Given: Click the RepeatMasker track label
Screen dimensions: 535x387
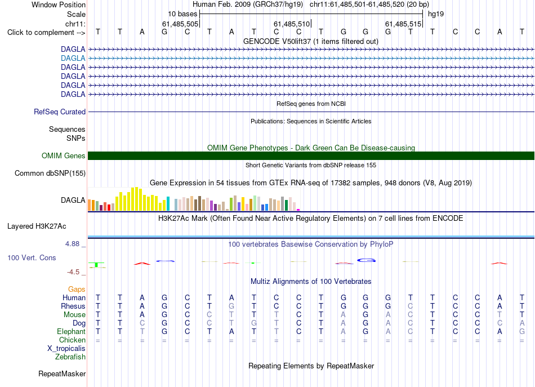Looking at the screenshot, I should (x=62, y=373).
